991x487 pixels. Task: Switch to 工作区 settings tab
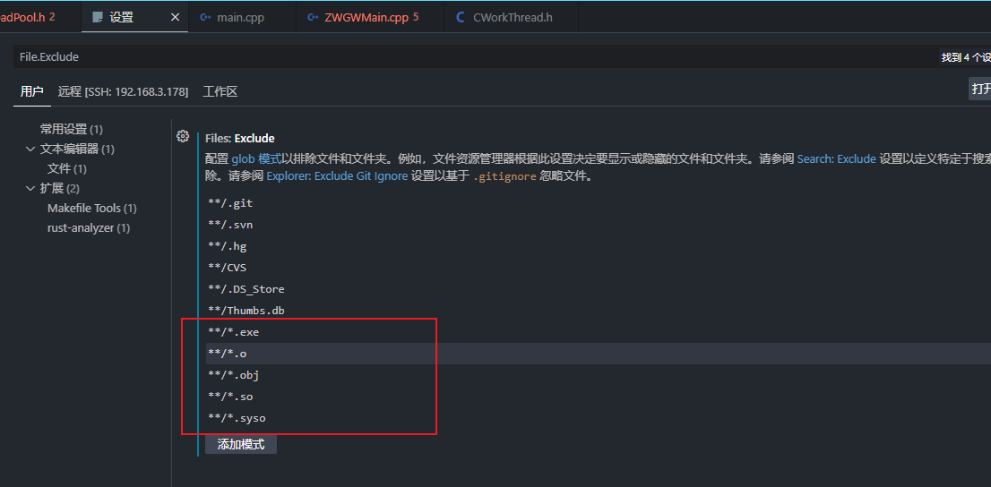pyautogui.click(x=220, y=91)
